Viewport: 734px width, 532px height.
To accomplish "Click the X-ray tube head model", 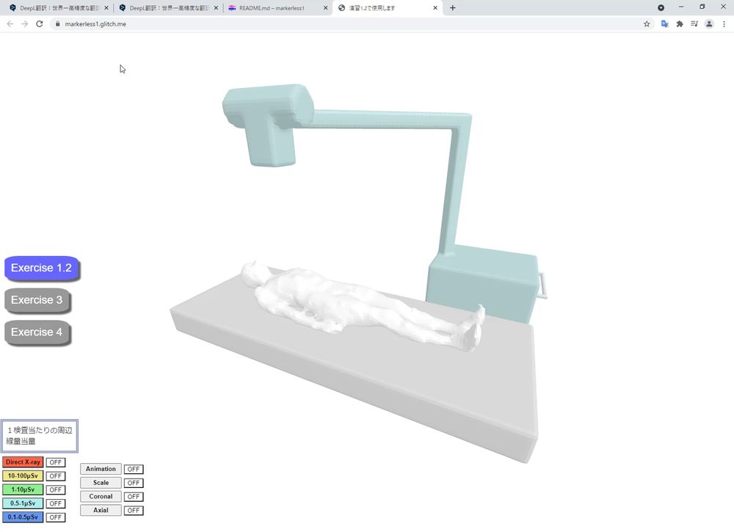I will [x=268, y=124].
